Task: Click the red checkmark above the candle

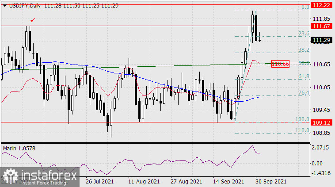Action: 33,20
